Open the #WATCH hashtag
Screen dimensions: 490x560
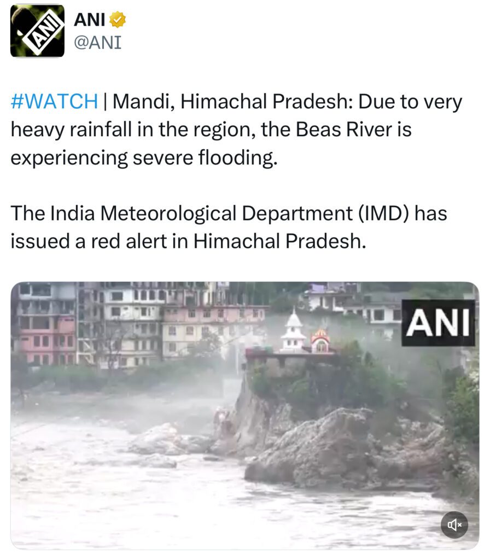[x=54, y=101]
